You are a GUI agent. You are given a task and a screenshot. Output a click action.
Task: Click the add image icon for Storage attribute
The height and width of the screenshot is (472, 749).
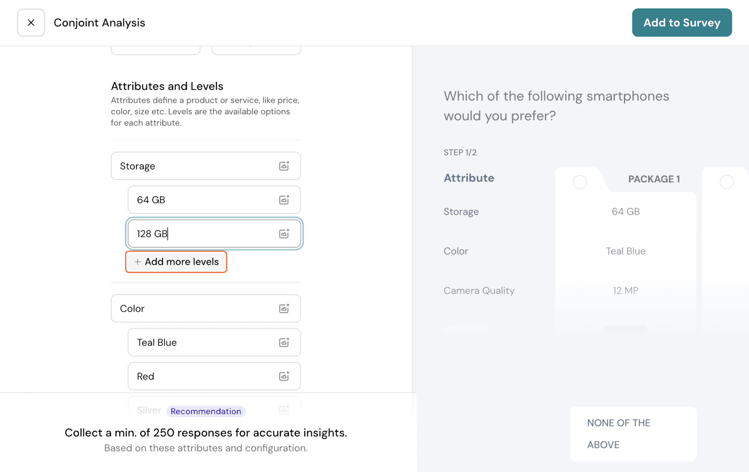pyautogui.click(x=284, y=166)
